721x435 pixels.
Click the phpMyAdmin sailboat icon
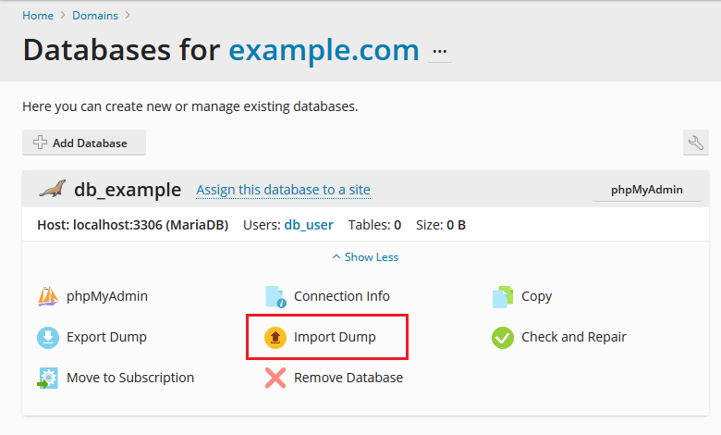click(48, 297)
